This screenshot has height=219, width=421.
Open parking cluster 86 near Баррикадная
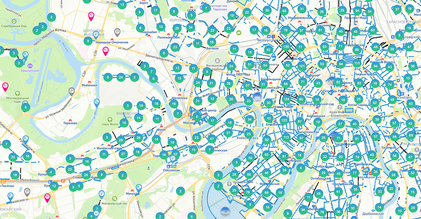coord(285,84)
